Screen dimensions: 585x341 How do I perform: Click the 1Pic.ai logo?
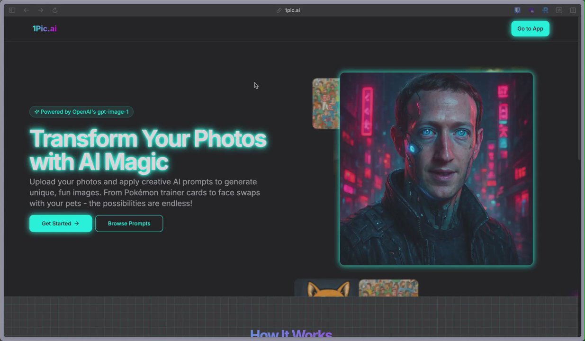click(45, 28)
